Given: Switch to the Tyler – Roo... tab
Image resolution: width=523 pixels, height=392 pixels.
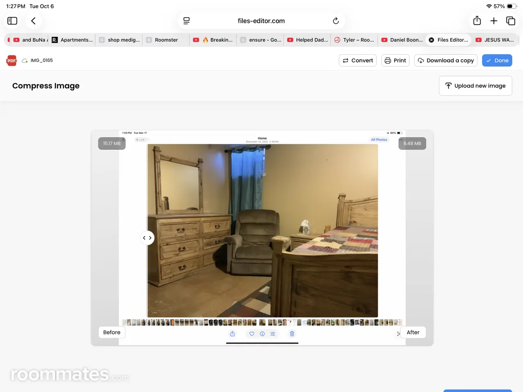Looking at the screenshot, I should pos(354,40).
